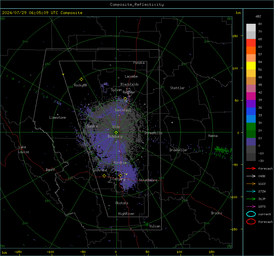Image resolution: width=274 pixels, height=256 pixels.
Task: Select the 20 dBZ dark green swatch
Action: (x=251, y=134)
